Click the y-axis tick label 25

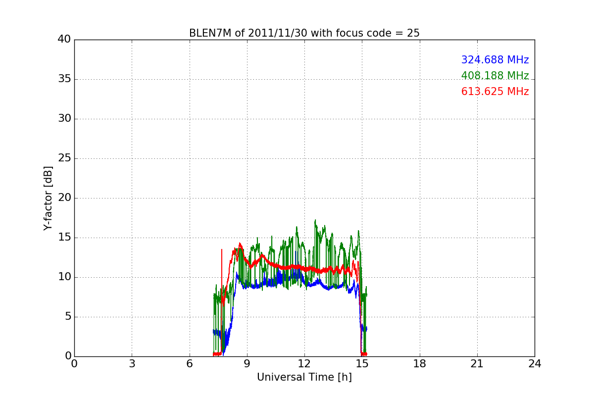tap(64, 158)
